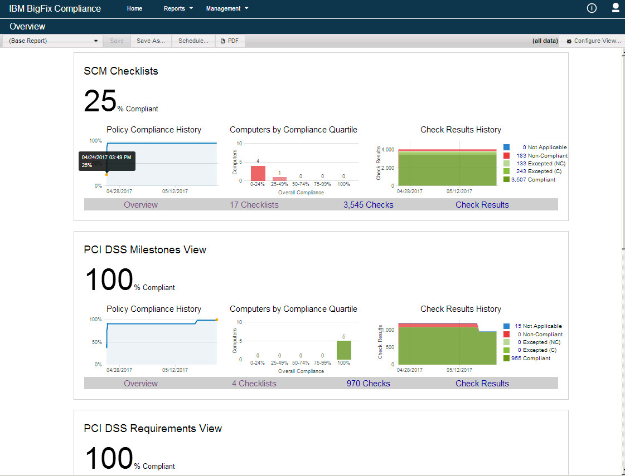Open Check Results in SCM Checklists section

coord(482,204)
